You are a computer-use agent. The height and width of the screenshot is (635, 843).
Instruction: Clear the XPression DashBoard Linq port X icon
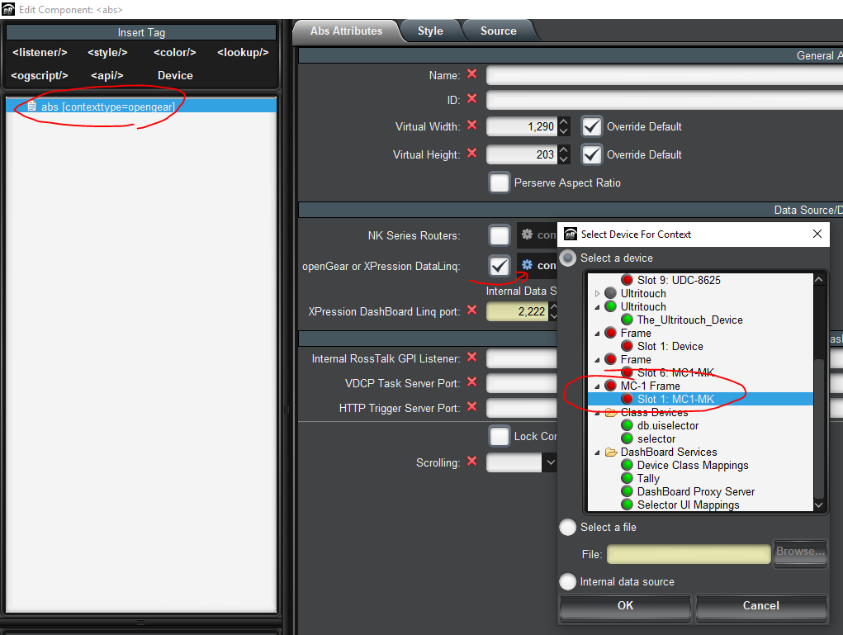tap(472, 310)
